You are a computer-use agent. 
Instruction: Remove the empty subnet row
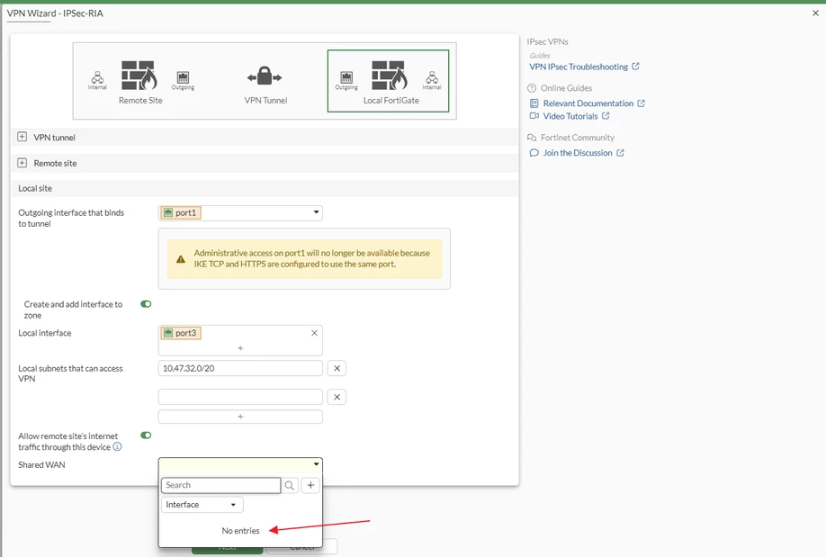(337, 397)
